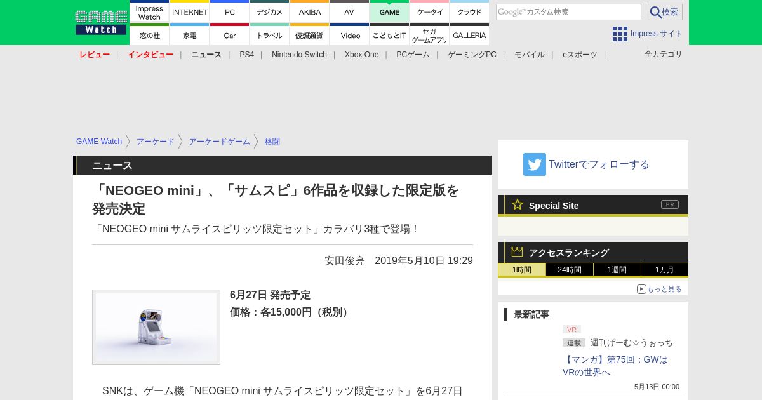762x400 pixels.
Task: Open the GALLERIA site tab
Action: click(x=469, y=35)
